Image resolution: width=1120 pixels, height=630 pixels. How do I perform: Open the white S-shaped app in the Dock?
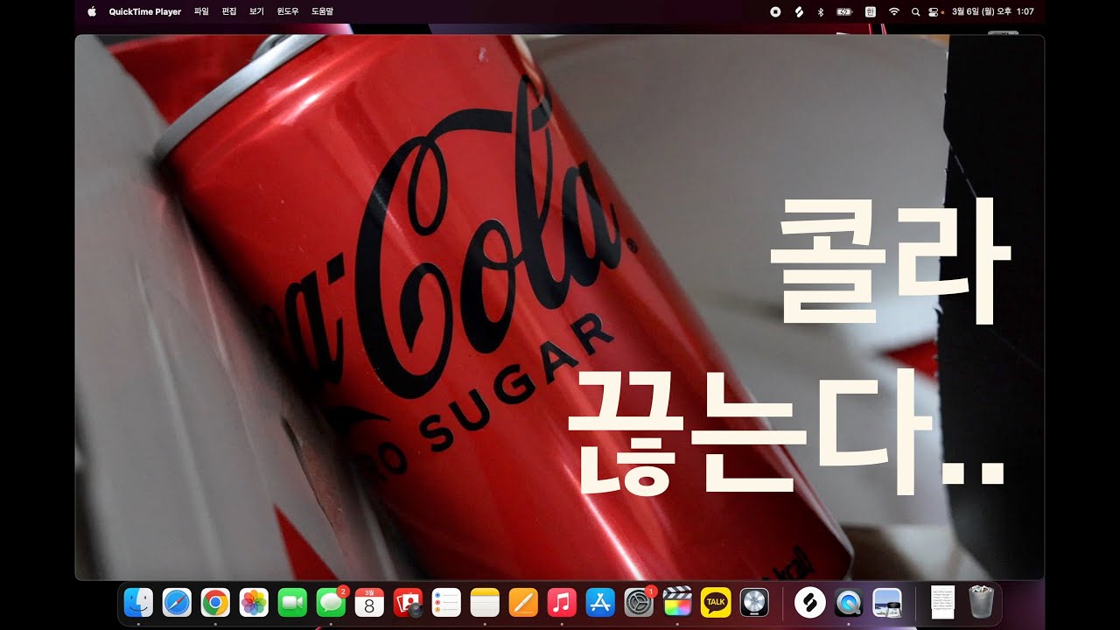(x=809, y=602)
